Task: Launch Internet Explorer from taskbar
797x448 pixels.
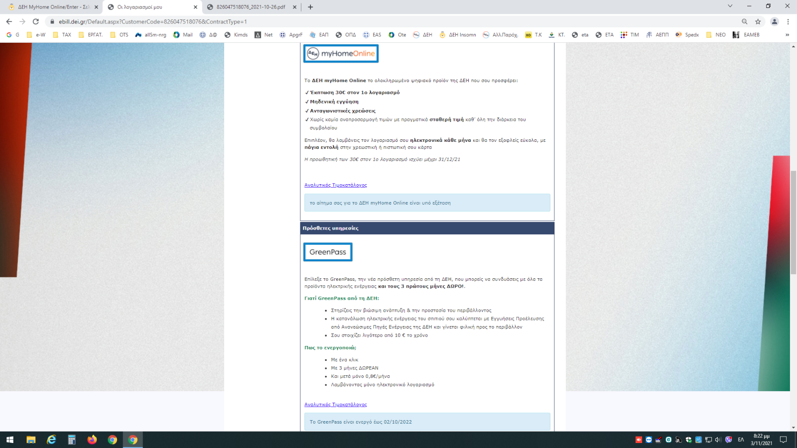Action: pyautogui.click(x=51, y=440)
